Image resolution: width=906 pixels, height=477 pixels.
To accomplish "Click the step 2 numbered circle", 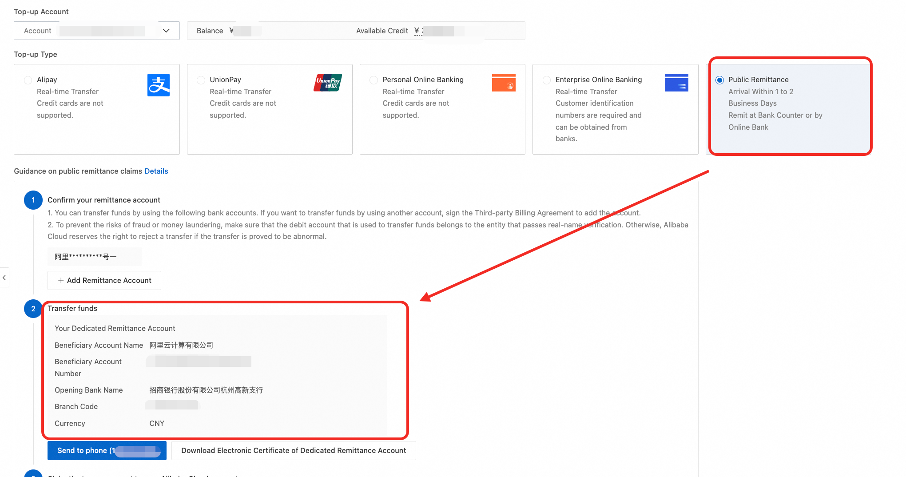I will pyautogui.click(x=33, y=309).
